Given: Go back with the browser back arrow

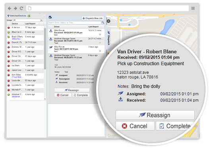Looking at the screenshot, I should click(9, 8).
